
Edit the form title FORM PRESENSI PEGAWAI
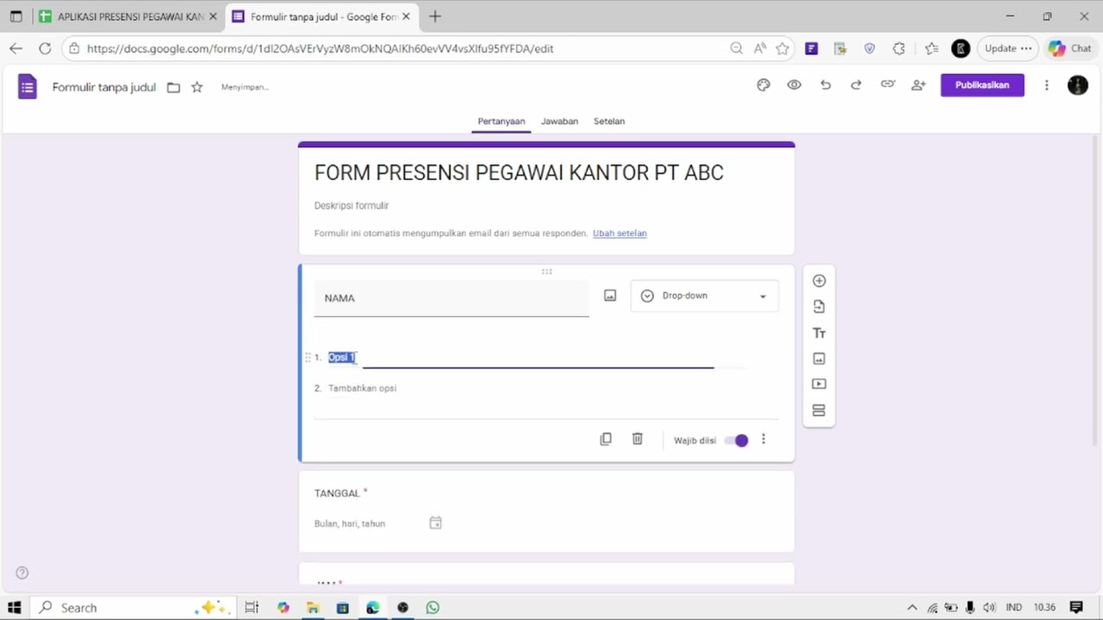pos(519,173)
